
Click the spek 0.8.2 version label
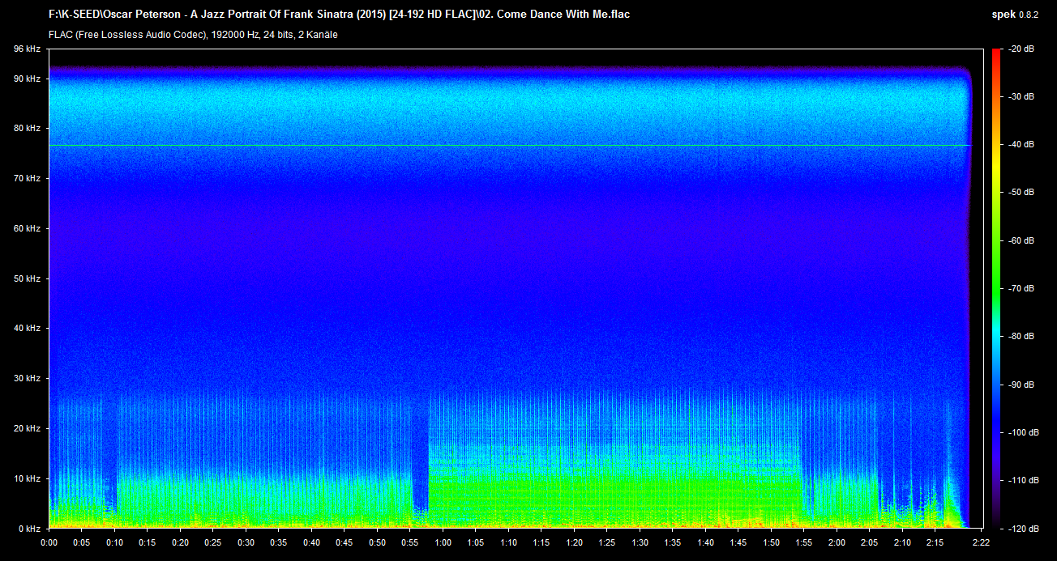(1020, 15)
